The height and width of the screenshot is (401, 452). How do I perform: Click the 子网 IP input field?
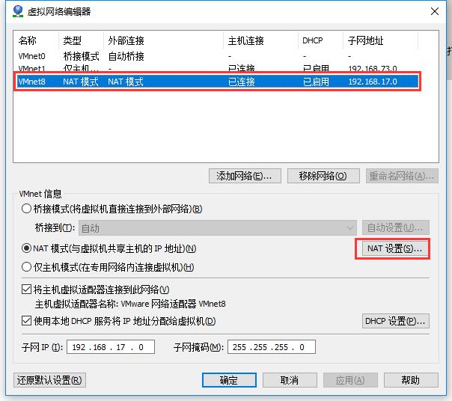pos(111,347)
